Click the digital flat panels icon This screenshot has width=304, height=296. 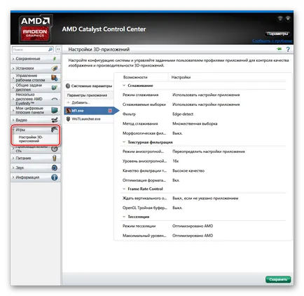click(x=55, y=110)
